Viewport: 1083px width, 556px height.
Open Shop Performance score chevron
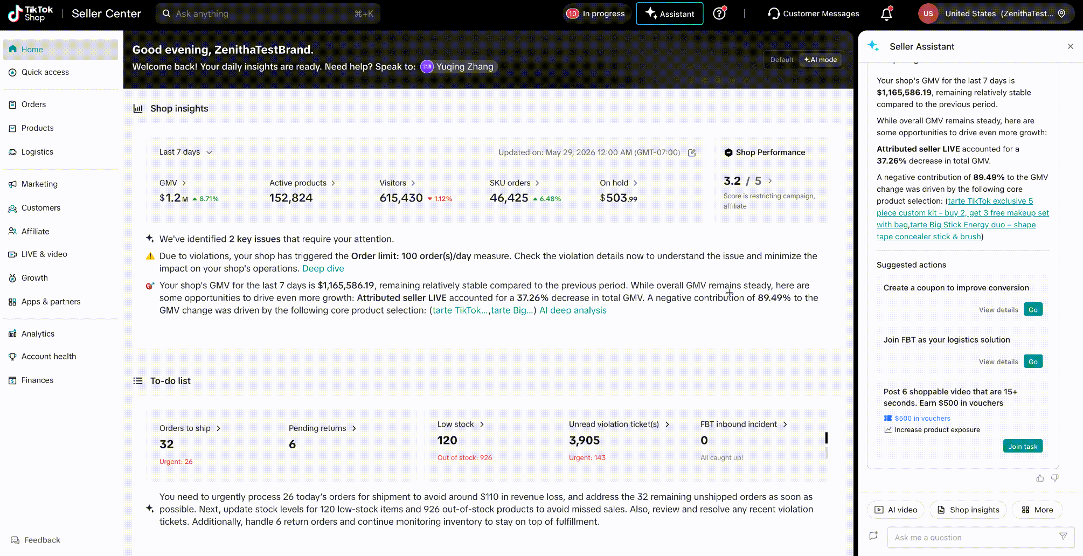click(x=770, y=181)
